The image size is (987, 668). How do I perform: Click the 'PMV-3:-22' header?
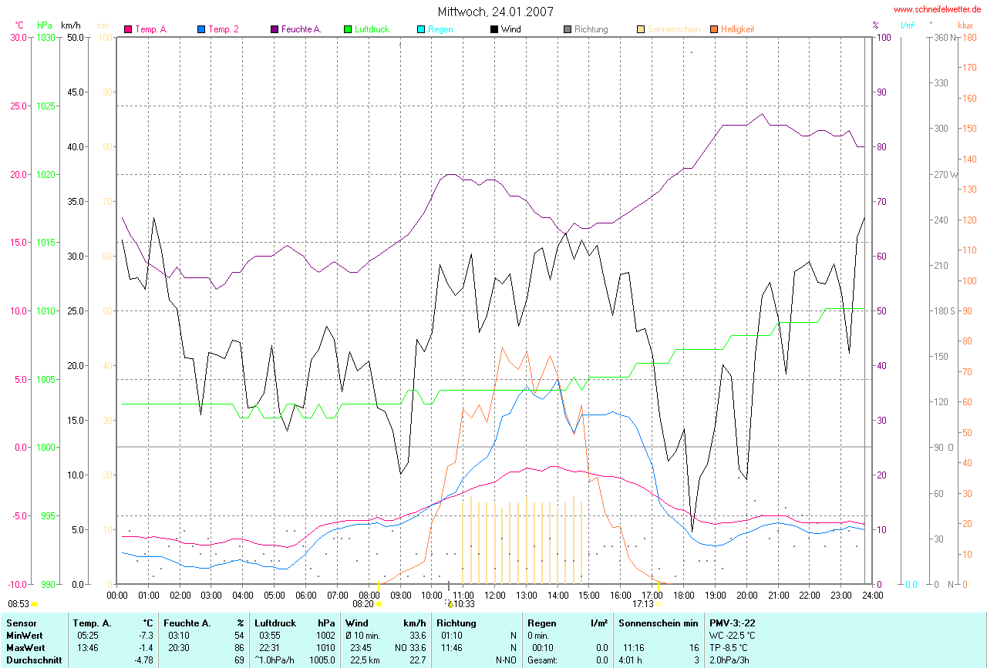(734, 623)
